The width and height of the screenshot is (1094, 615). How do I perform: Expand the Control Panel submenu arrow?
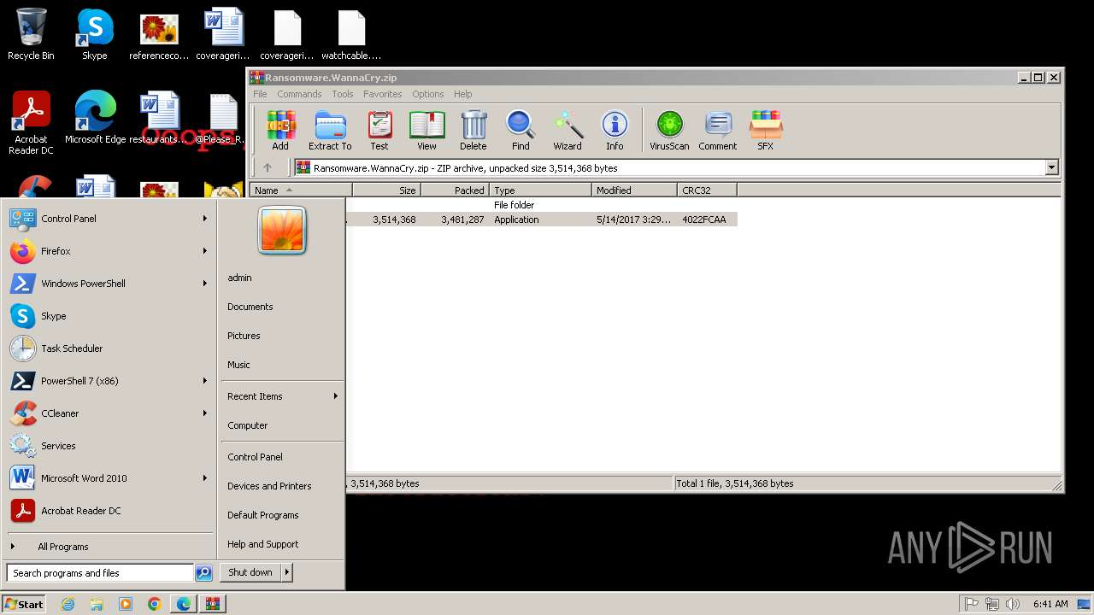205,219
